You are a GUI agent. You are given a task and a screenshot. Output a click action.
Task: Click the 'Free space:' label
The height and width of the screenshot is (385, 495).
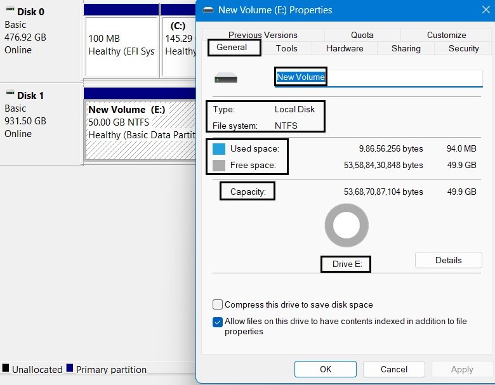253,165
